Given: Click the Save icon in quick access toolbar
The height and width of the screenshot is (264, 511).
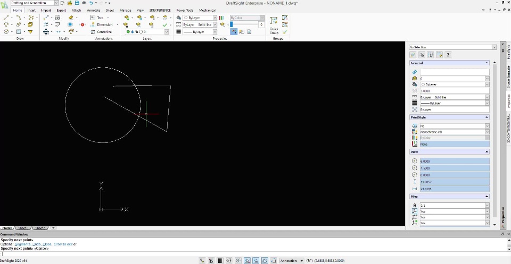Looking at the screenshot, I should 77,3.
